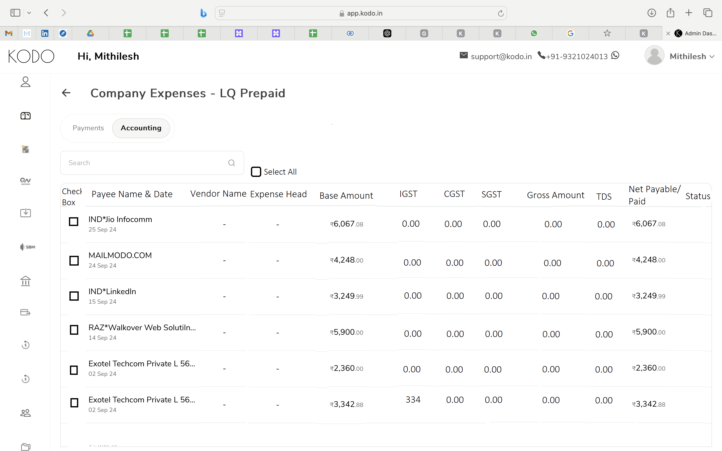Click the WhatsApp icon next to phone number
Image resolution: width=722 pixels, height=451 pixels.
point(615,56)
